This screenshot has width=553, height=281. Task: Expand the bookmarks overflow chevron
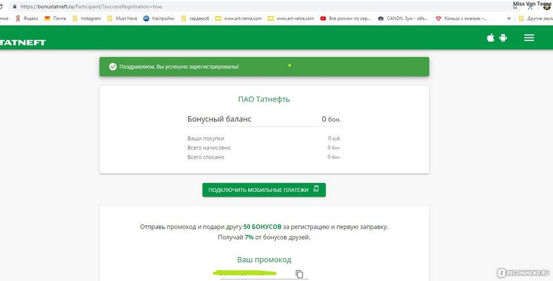pyautogui.click(x=509, y=18)
